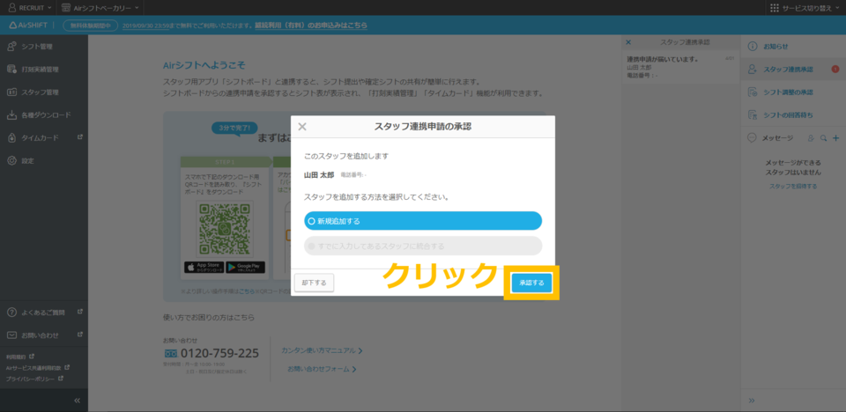Open 打刻実績管理 in the sidebar

click(40, 69)
